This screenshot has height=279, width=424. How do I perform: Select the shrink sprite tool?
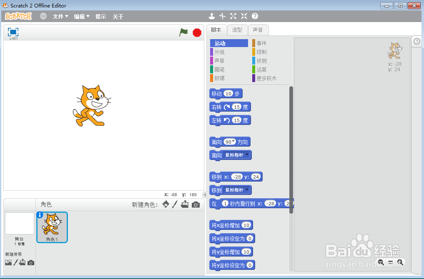(x=244, y=16)
